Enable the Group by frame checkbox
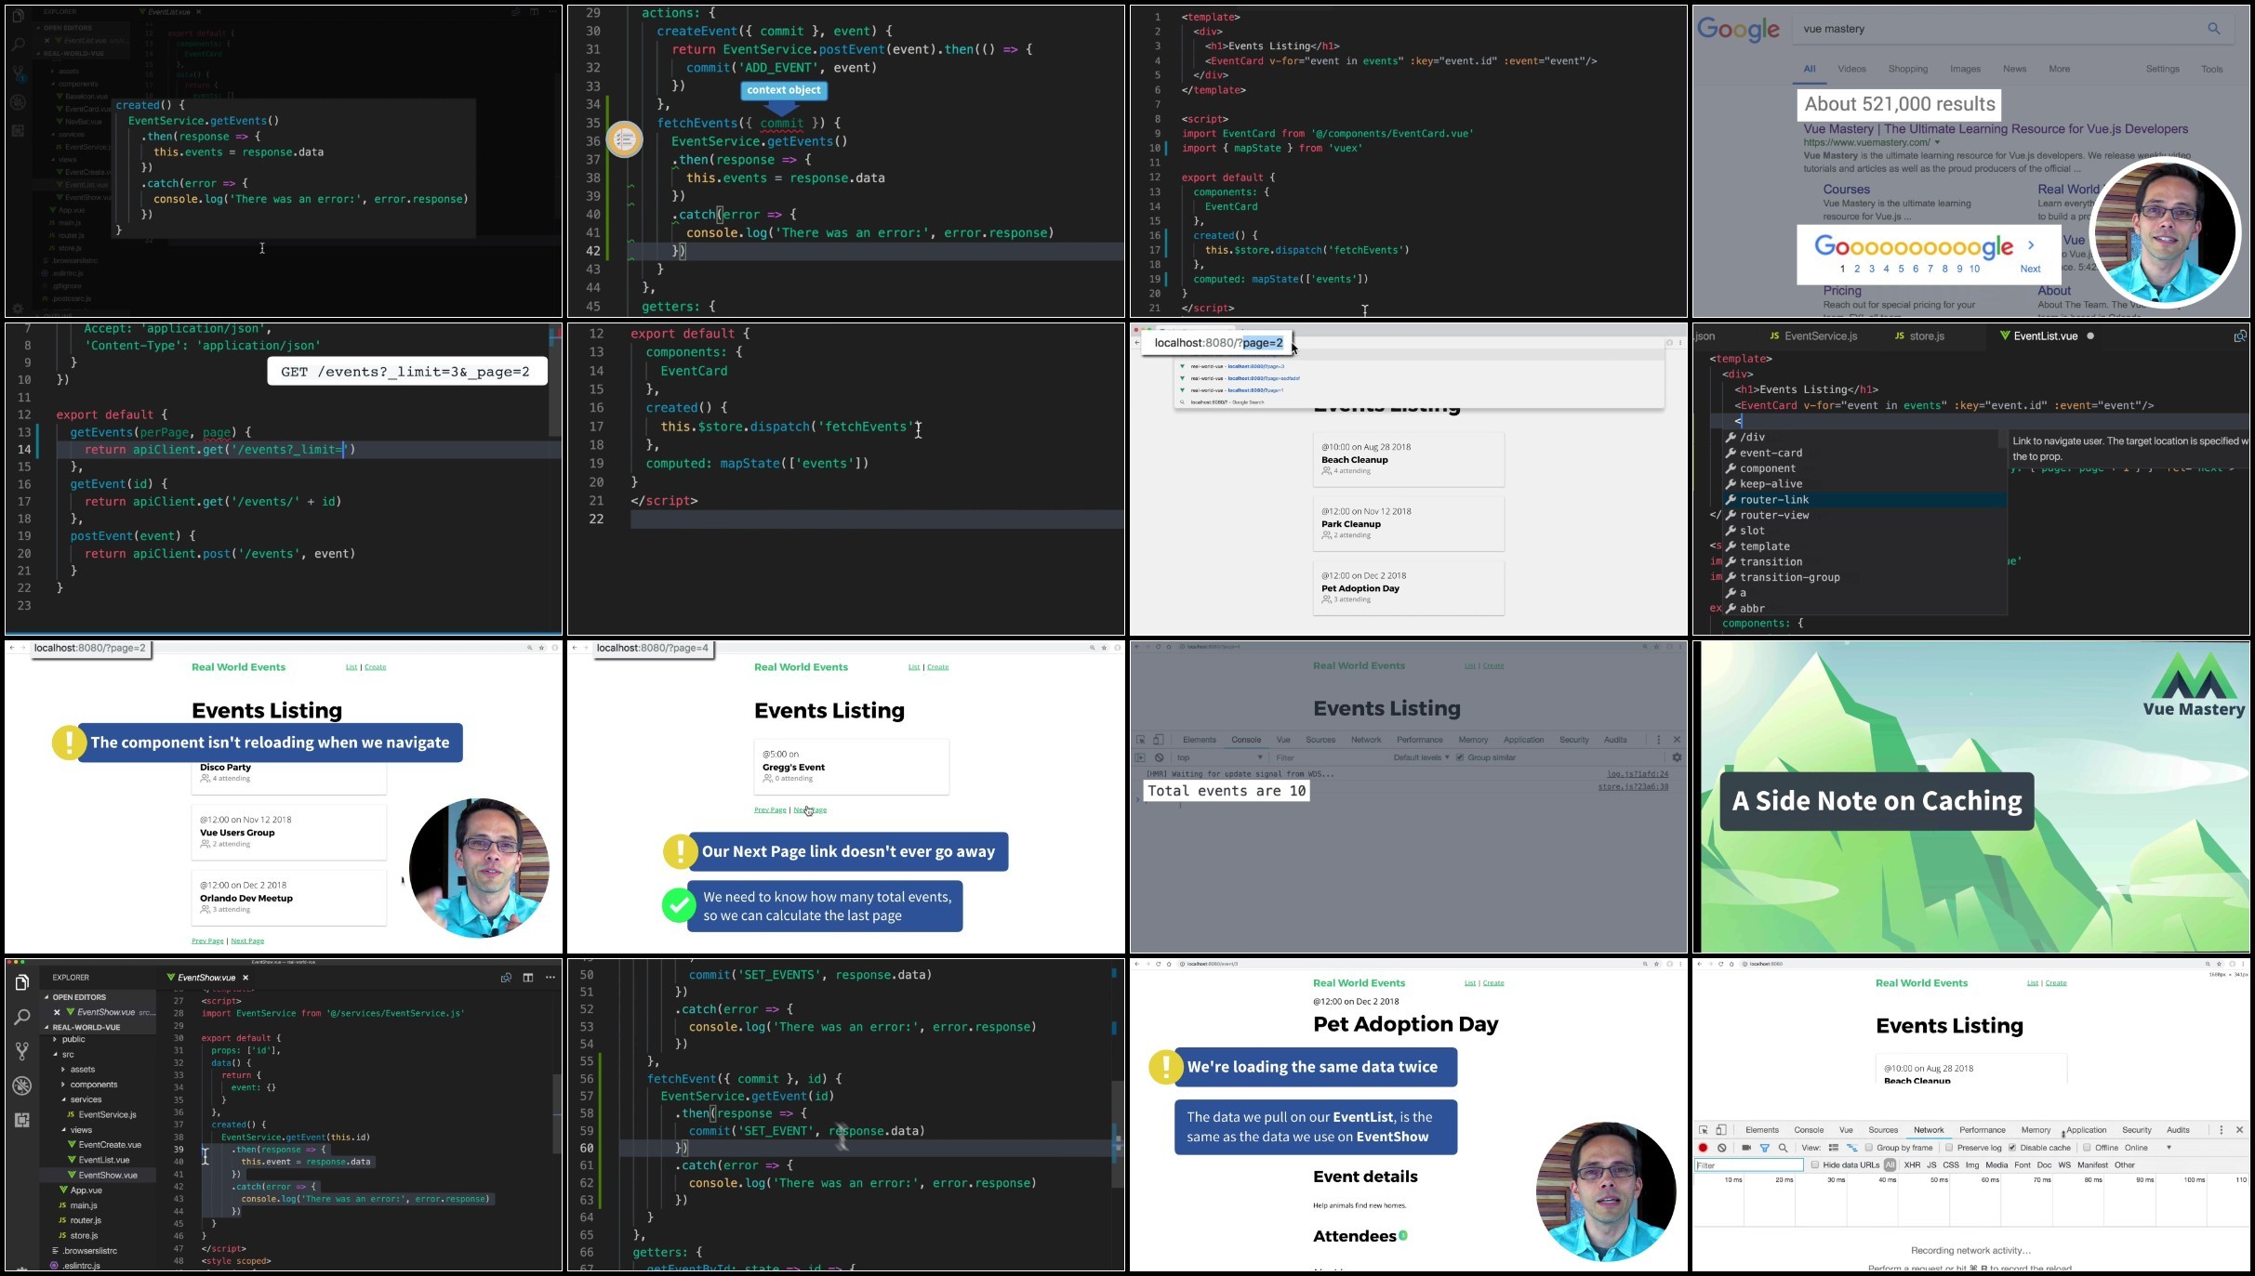The height and width of the screenshot is (1276, 2255). [1869, 1148]
